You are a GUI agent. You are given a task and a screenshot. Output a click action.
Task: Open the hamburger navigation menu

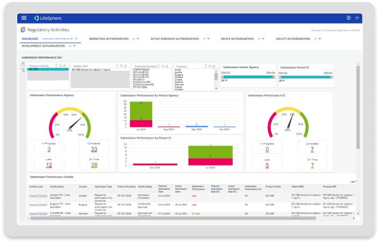coord(24,18)
